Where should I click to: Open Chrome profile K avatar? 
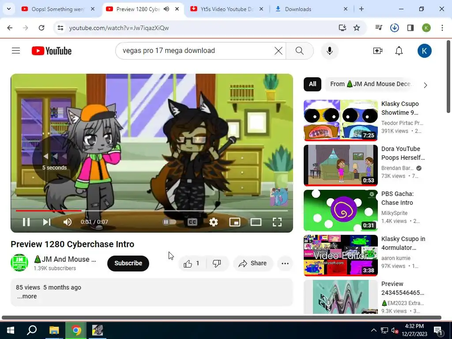pyautogui.click(x=426, y=28)
